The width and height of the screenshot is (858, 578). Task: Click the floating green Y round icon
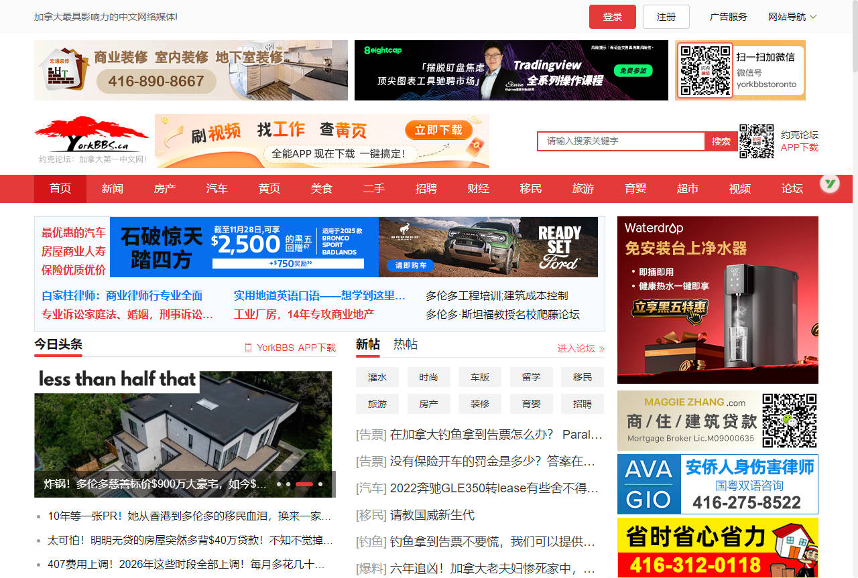tap(831, 184)
